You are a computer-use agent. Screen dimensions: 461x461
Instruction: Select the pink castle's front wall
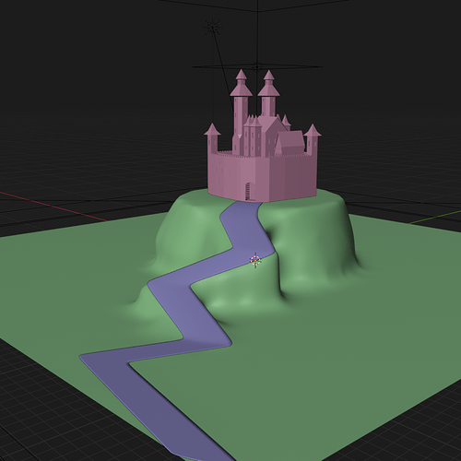(x=262, y=177)
